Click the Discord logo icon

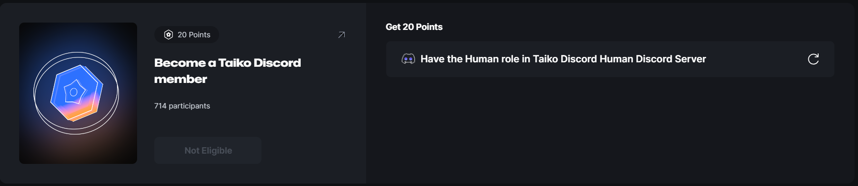click(408, 59)
